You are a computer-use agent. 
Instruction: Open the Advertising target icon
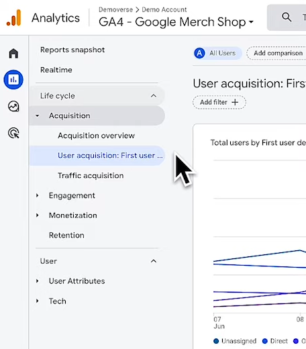[x=13, y=133]
